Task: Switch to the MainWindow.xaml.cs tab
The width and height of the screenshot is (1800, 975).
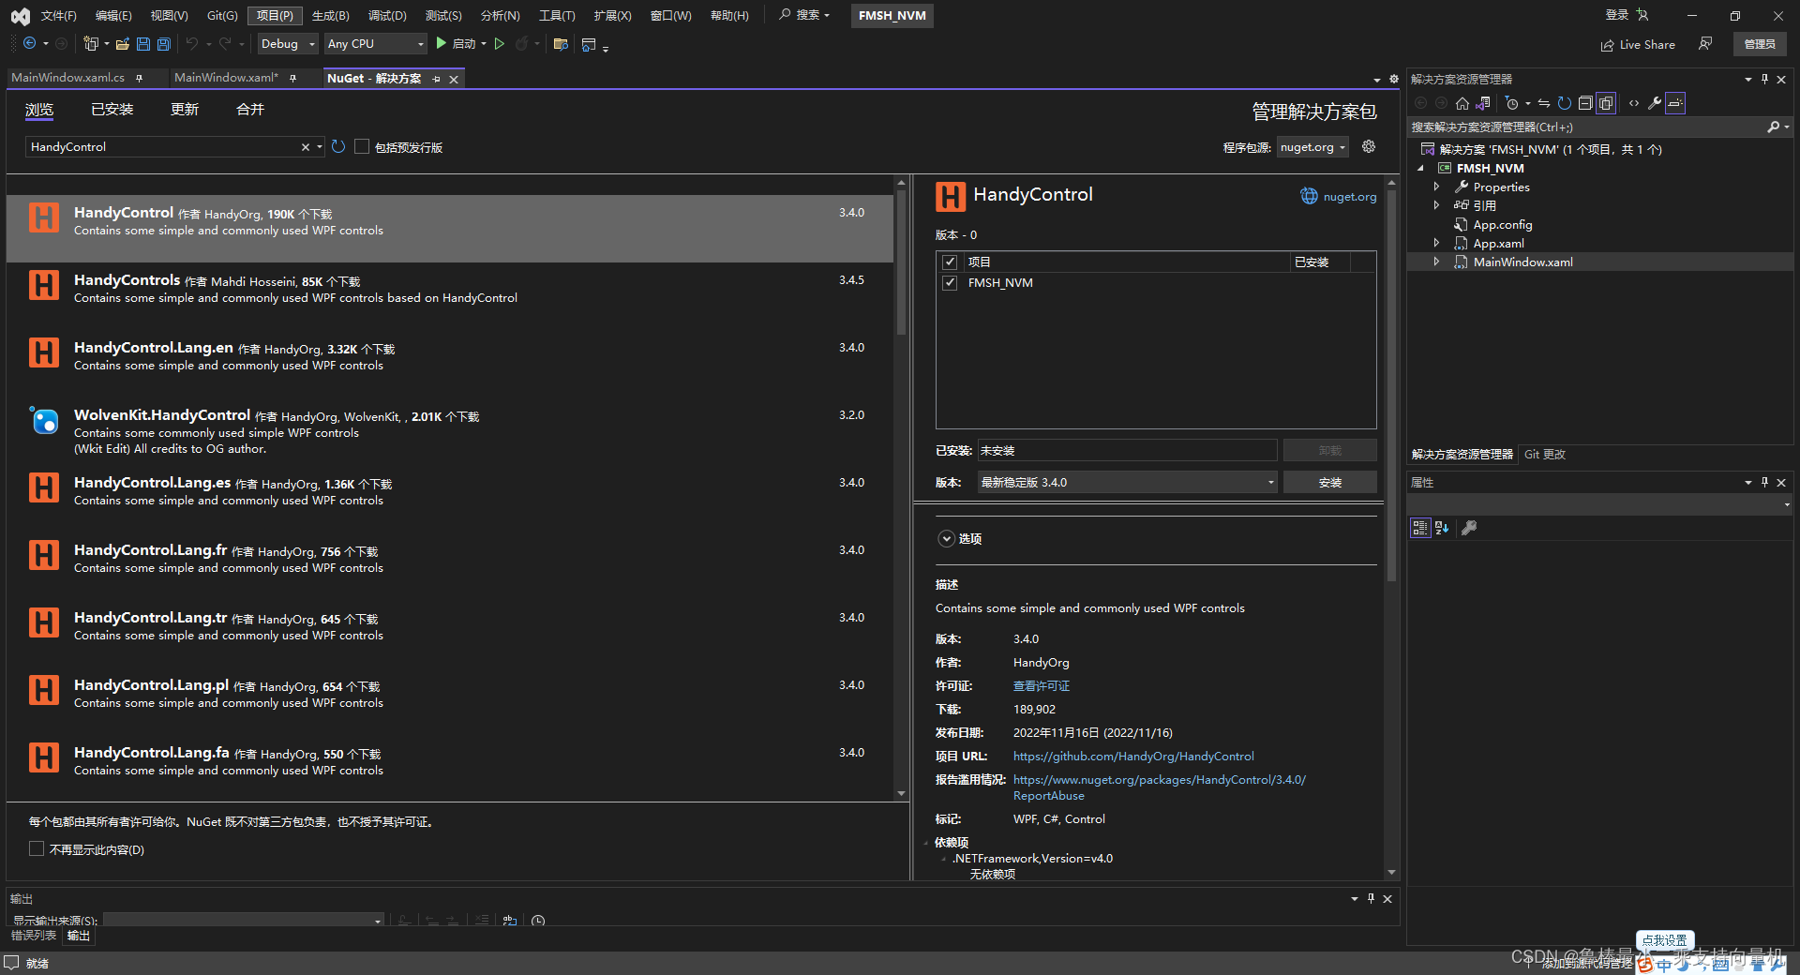Action: pos(67,78)
